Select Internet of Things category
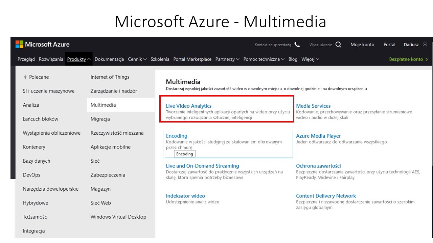The image size is (433, 243). click(x=110, y=77)
